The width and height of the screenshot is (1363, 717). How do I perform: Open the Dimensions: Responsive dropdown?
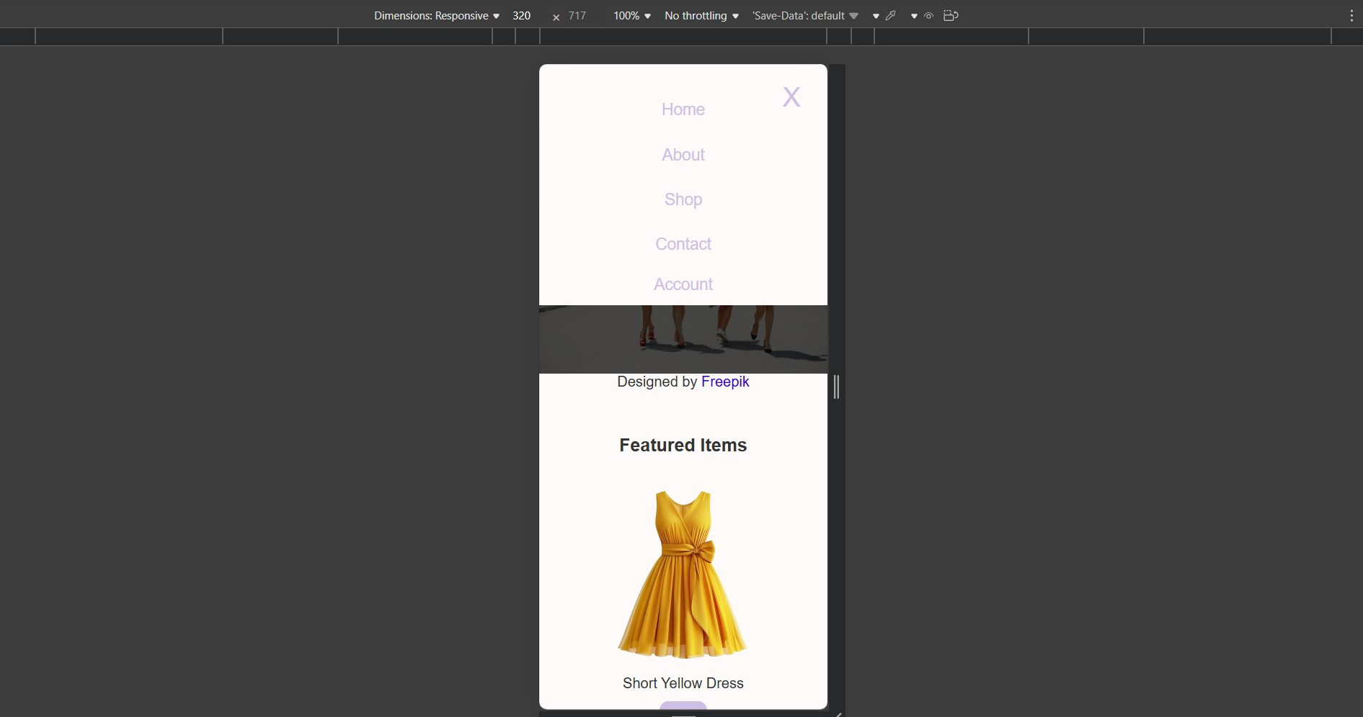tap(436, 16)
